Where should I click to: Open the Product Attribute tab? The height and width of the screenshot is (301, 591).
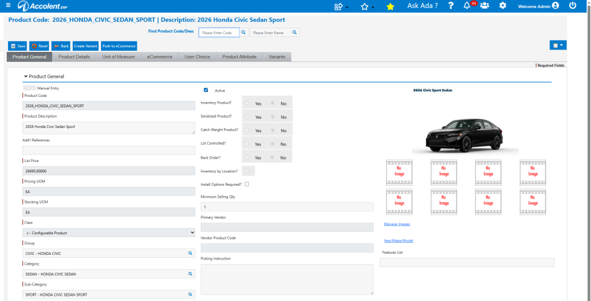click(x=240, y=57)
